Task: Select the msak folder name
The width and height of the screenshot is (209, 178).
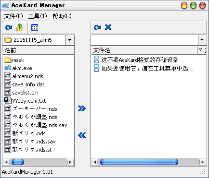Action: click(18, 60)
